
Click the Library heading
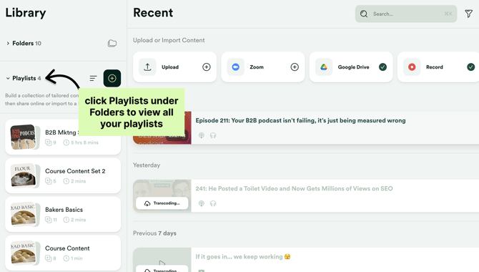click(x=26, y=13)
